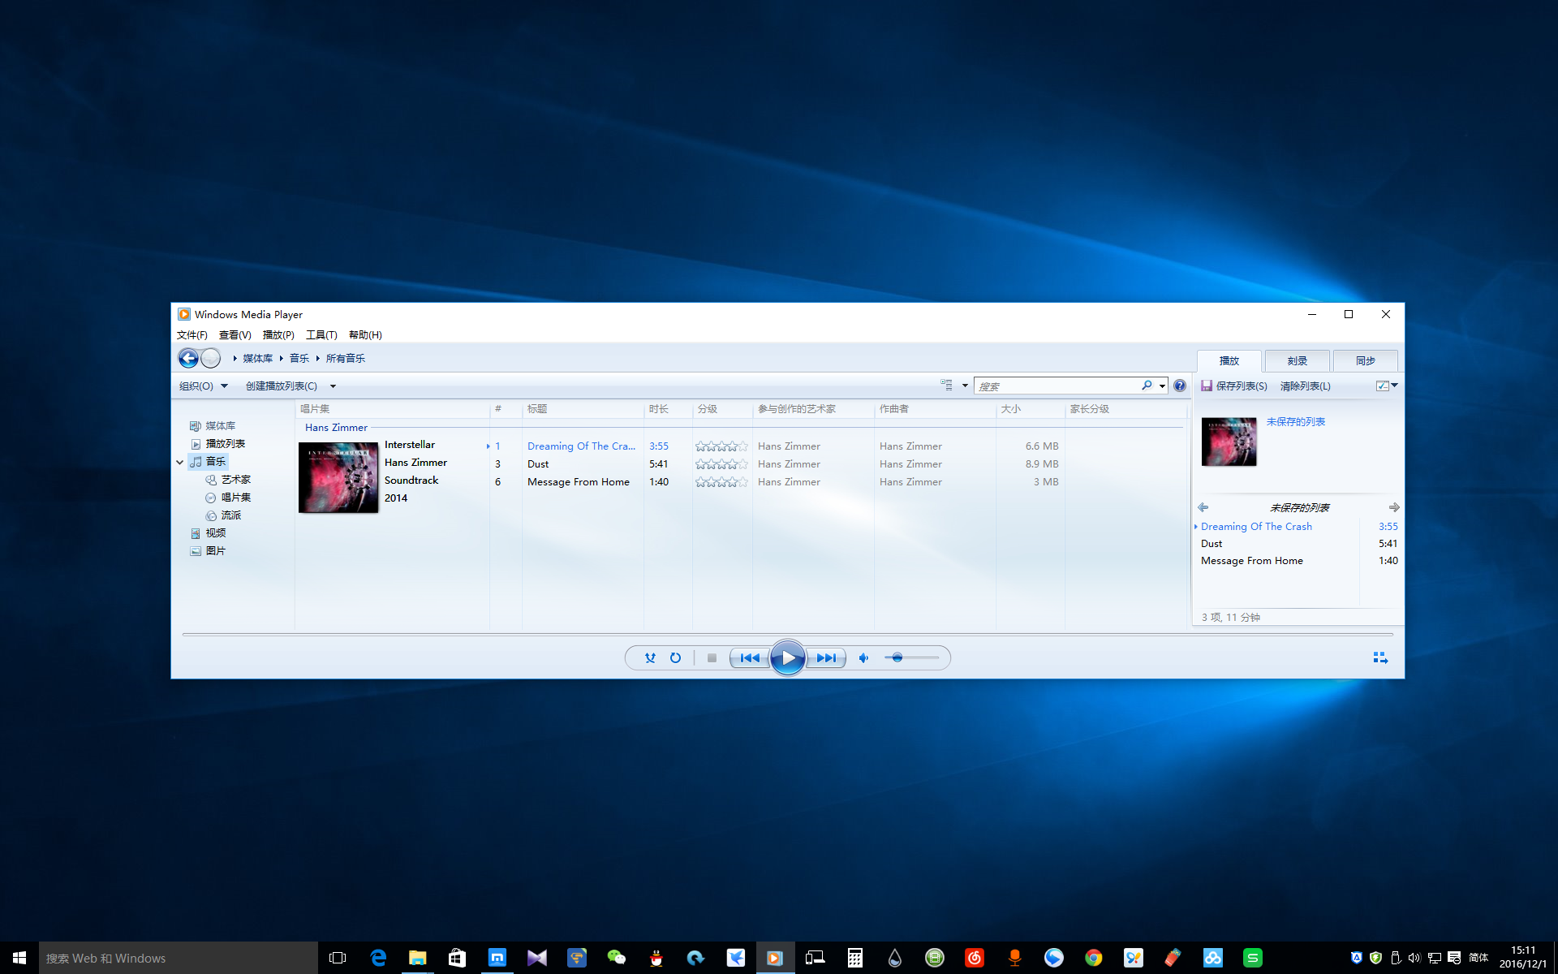Open Microsoft Edge from taskbar
The image size is (1558, 974).
(378, 958)
